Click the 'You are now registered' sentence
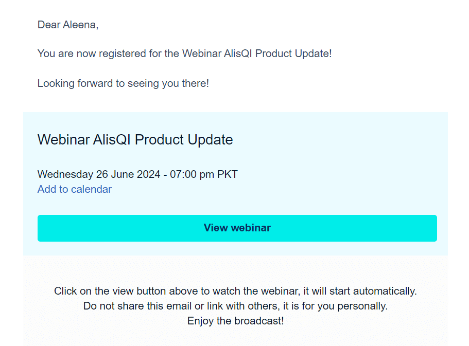 (184, 53)
